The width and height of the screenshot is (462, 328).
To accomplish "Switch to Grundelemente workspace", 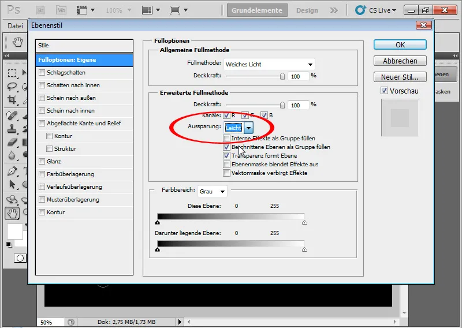I will (x=257, y=10).
